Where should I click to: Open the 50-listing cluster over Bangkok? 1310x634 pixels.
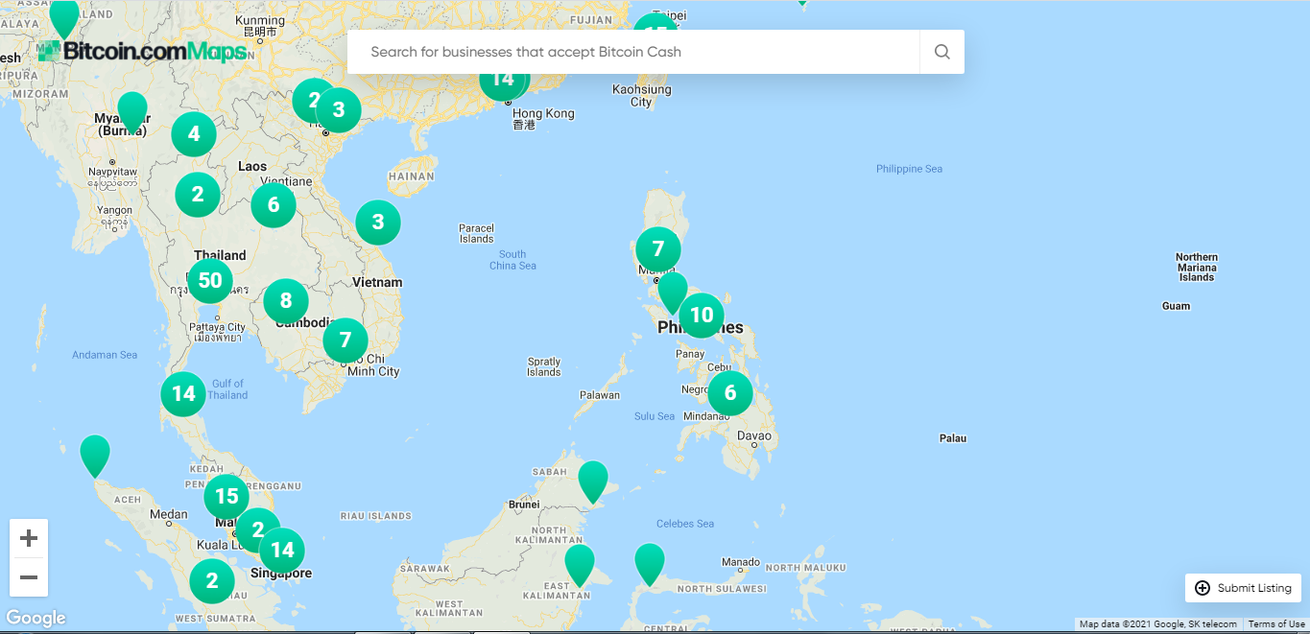pyautogui.click(x=210, y=281)
